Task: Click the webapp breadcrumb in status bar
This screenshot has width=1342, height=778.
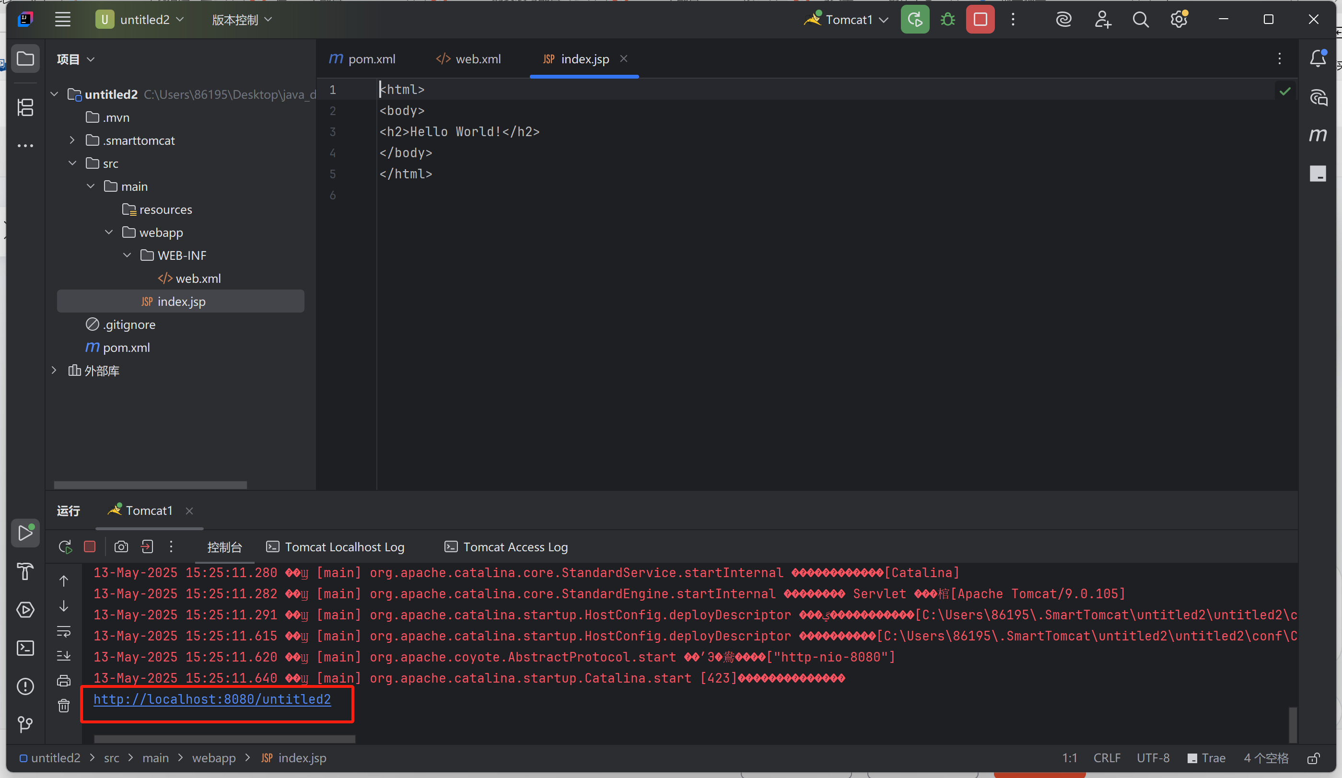Action: pyautogui.click(x=213, y=758)
